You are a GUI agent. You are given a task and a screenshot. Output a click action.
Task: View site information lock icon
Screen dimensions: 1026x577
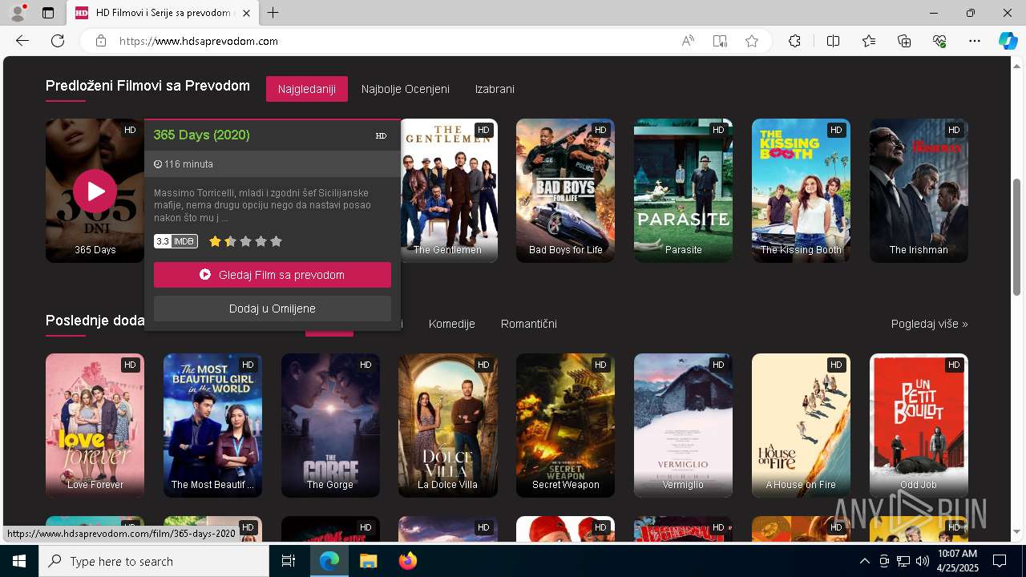click(x=100, y=41)
